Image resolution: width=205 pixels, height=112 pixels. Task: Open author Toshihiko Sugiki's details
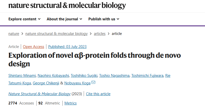tap(84, 76)
